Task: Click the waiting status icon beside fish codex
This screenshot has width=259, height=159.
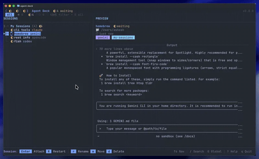Action: pos(12,41)
